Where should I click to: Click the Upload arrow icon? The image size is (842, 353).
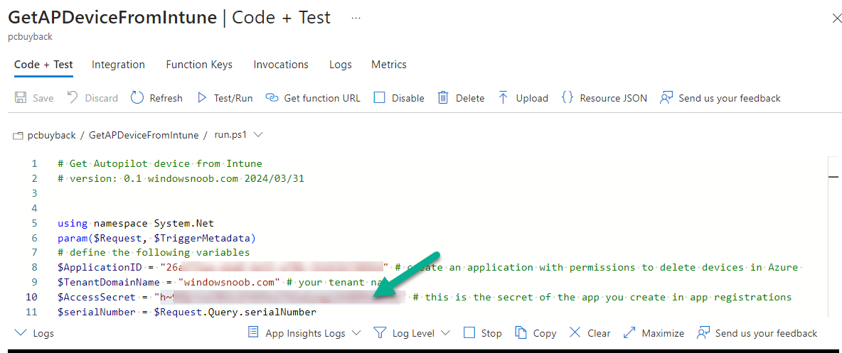(503, 97)
